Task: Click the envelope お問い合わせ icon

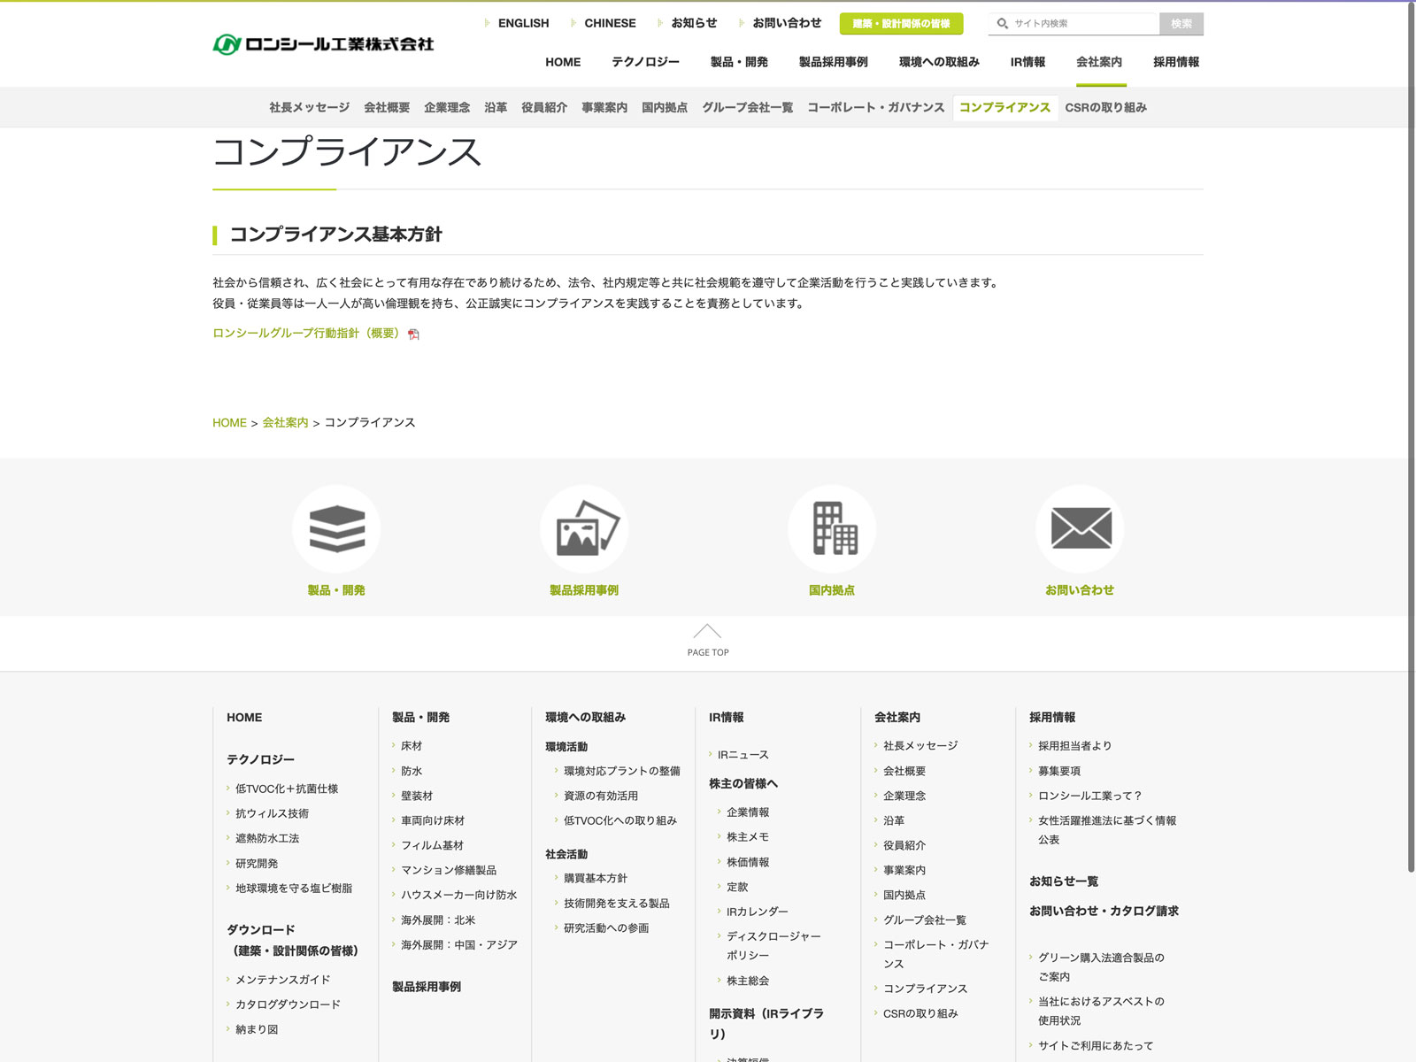Action: tap(1080, 529)
